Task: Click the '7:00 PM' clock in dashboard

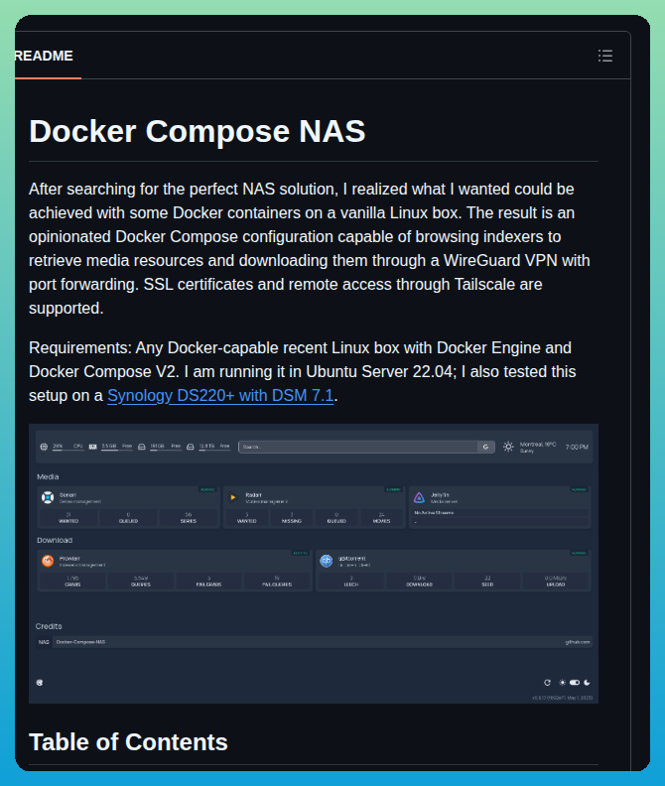Action: pyautogui.click(x=577, y=447)
